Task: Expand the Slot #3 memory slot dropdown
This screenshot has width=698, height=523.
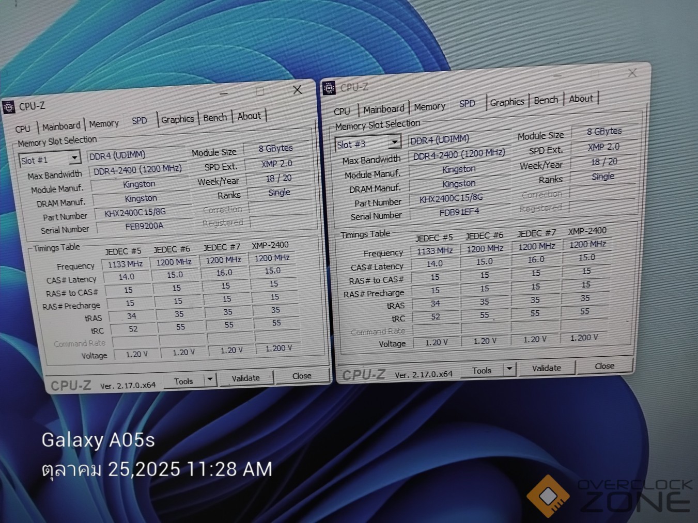Action: click(394, 141)
